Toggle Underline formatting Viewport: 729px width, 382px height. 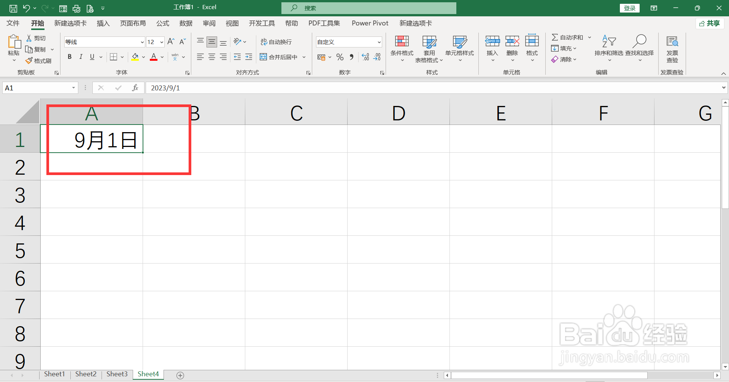(92, 57)
